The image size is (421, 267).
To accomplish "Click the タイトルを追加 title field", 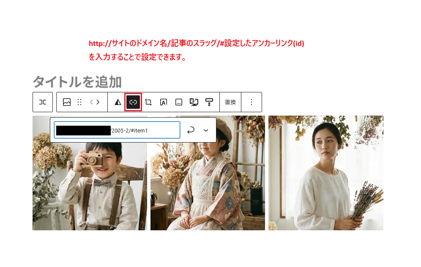I will coord(77,81).
